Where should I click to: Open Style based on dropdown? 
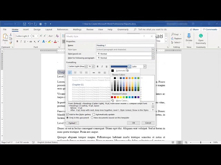click(x=153, y=54)
